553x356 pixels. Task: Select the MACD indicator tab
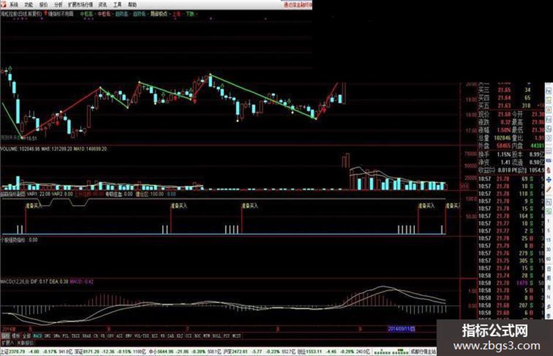(x=37, y=336)
